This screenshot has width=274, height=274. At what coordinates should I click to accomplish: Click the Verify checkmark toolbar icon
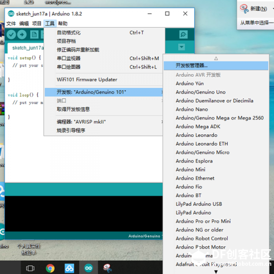11,35
